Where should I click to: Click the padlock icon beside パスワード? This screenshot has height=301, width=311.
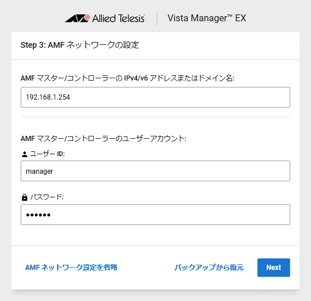[24, 197]
